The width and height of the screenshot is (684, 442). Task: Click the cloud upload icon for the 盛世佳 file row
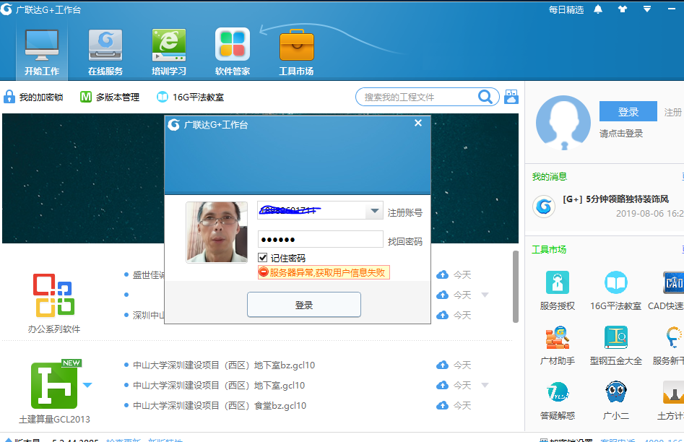(442, 274)
